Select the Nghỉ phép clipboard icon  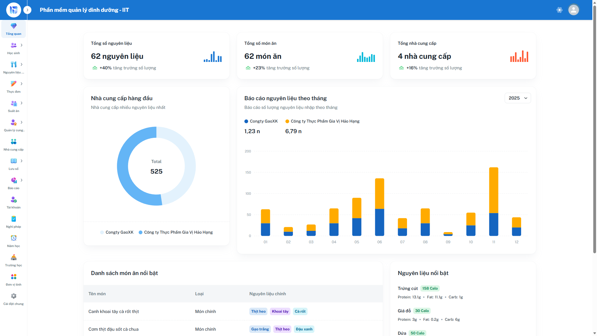(13, 219)
